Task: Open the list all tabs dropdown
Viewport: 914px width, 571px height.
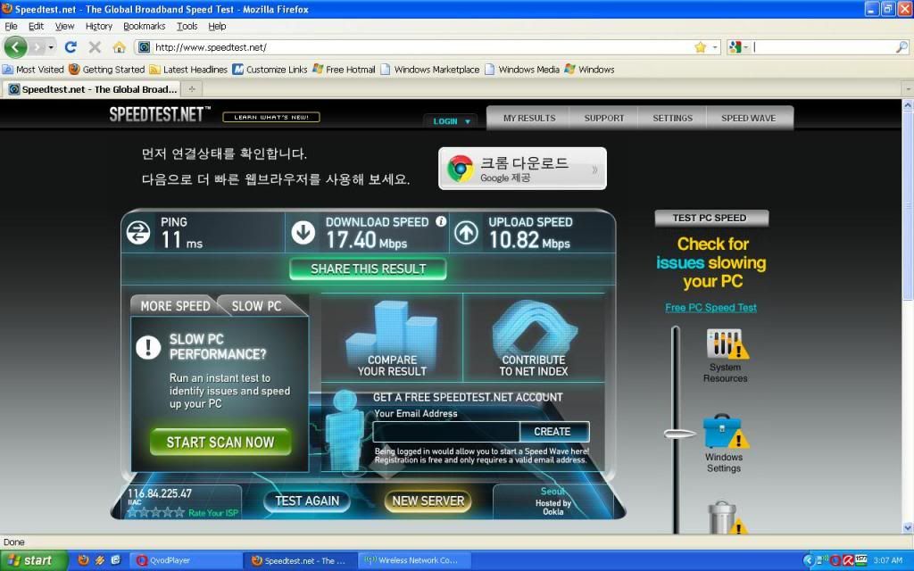Action: pos(907,89)
